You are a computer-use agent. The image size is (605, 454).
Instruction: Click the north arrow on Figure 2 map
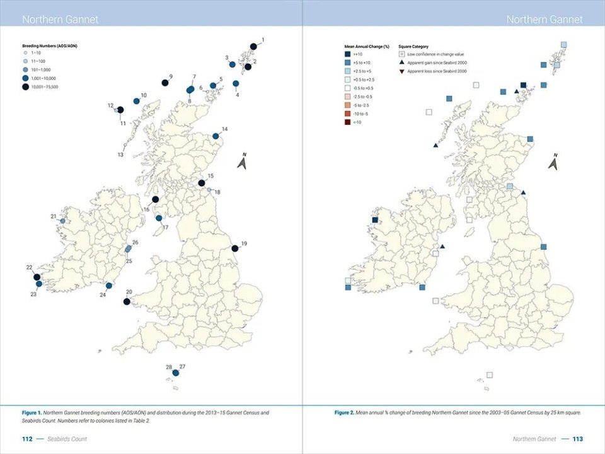[x=554, y=162]
